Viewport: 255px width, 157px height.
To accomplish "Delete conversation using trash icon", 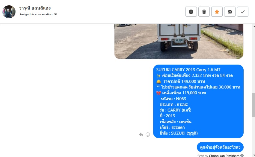I will click(204, 12).
